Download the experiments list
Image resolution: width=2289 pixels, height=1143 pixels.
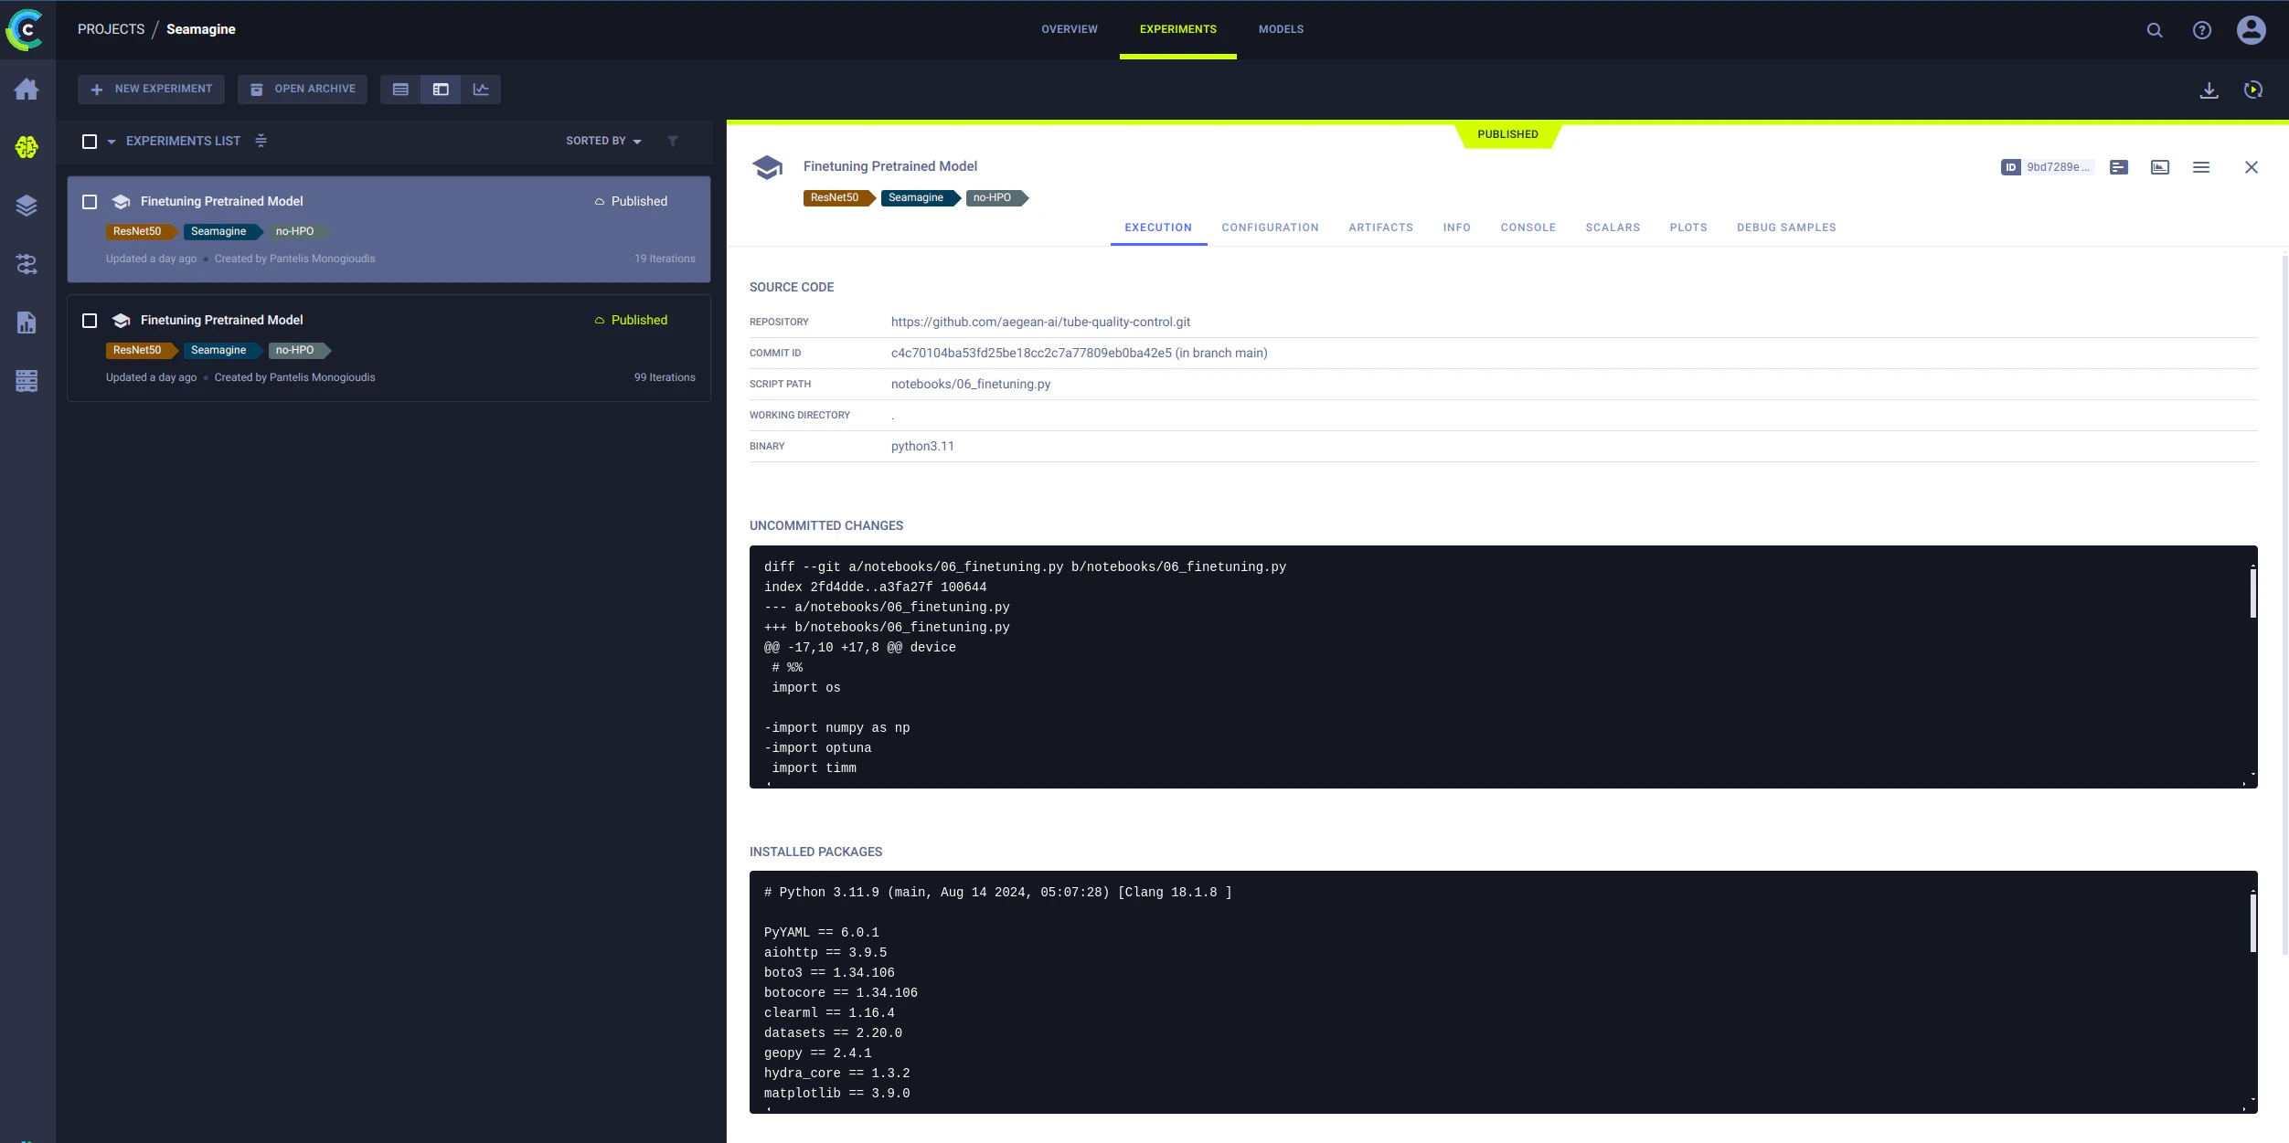(2209, 89)
